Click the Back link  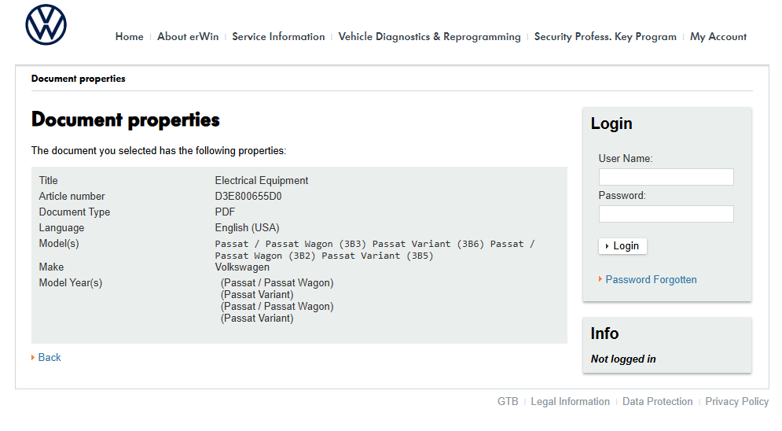click(50, 358)
